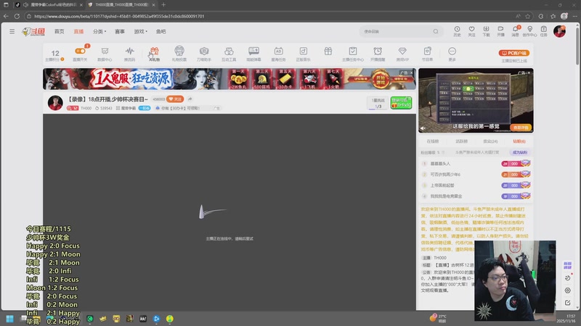
Task: Open the 节目单 schedule icon
Action: 427,54
